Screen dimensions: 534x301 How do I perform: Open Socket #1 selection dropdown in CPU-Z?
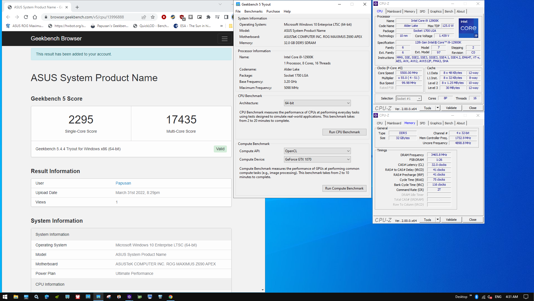pos(409,99)
